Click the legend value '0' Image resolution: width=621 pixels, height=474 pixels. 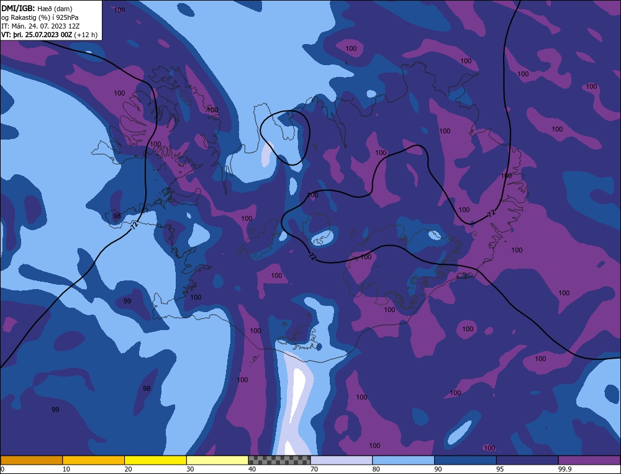coord(2,469)
